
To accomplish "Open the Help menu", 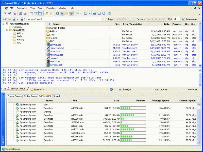I will (x=72, y=8).
